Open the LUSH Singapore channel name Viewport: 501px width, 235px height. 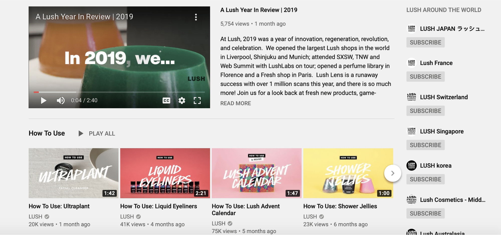click(442, 131)
